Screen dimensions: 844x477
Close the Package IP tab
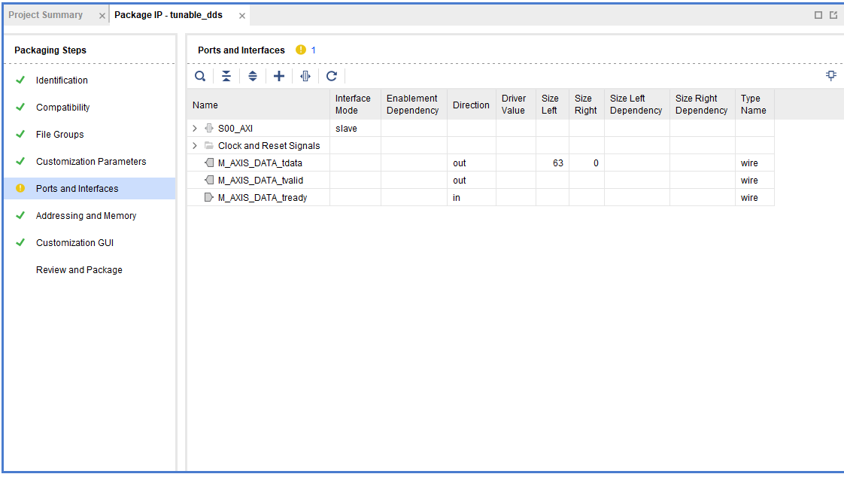click(242, 16)
